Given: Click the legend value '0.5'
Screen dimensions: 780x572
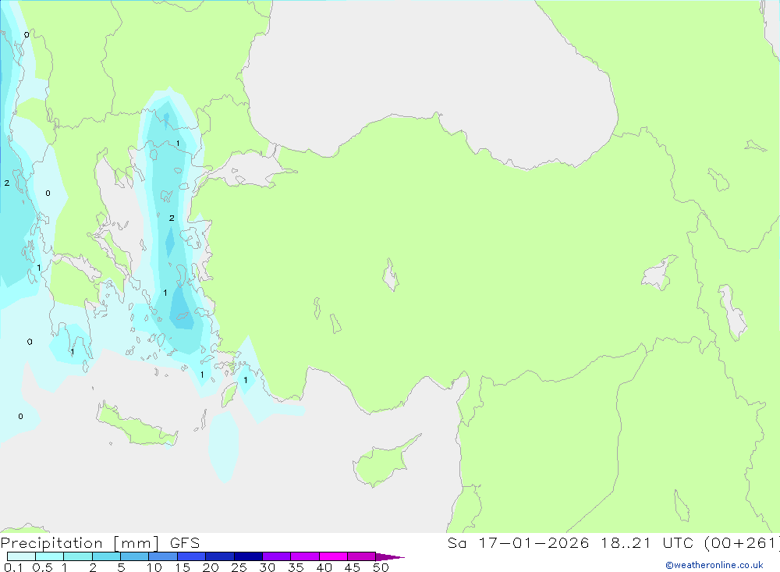Looking at the screenshot, I should pos(42,567).
